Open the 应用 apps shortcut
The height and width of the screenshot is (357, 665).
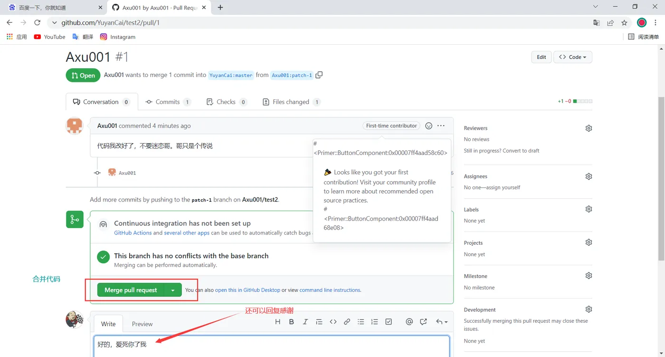pos(17,37)
